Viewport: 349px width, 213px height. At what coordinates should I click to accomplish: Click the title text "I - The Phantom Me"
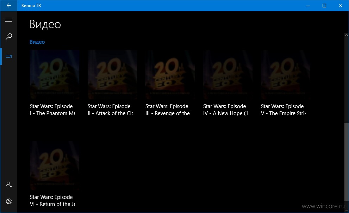tap(52, 113)
